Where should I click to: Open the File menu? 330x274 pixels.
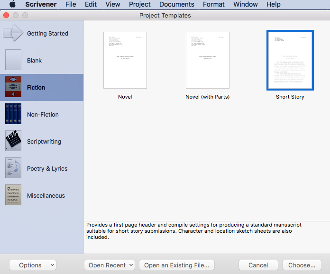point(71,4)
